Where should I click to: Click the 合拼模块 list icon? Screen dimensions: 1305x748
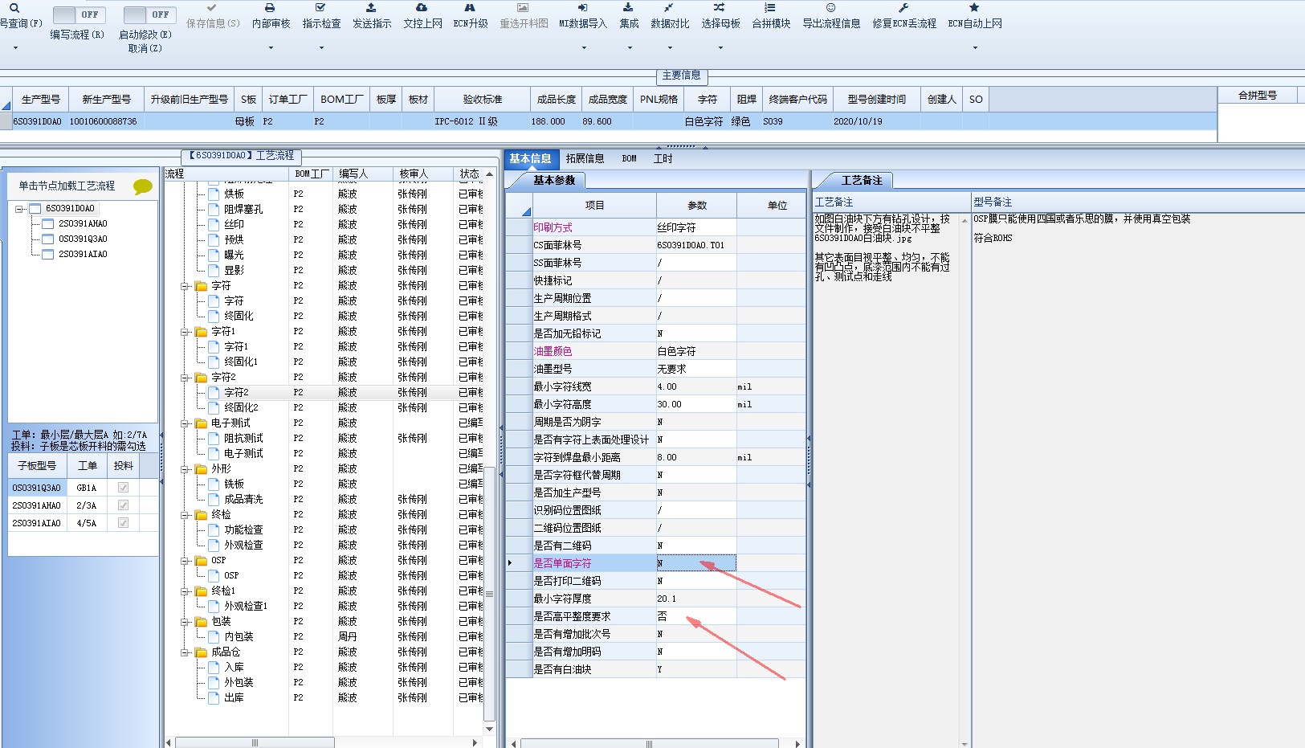click(770, 8)
